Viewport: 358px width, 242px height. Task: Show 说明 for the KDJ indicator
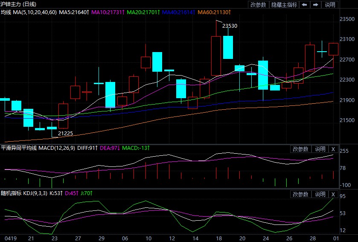[x=320, y=194]
